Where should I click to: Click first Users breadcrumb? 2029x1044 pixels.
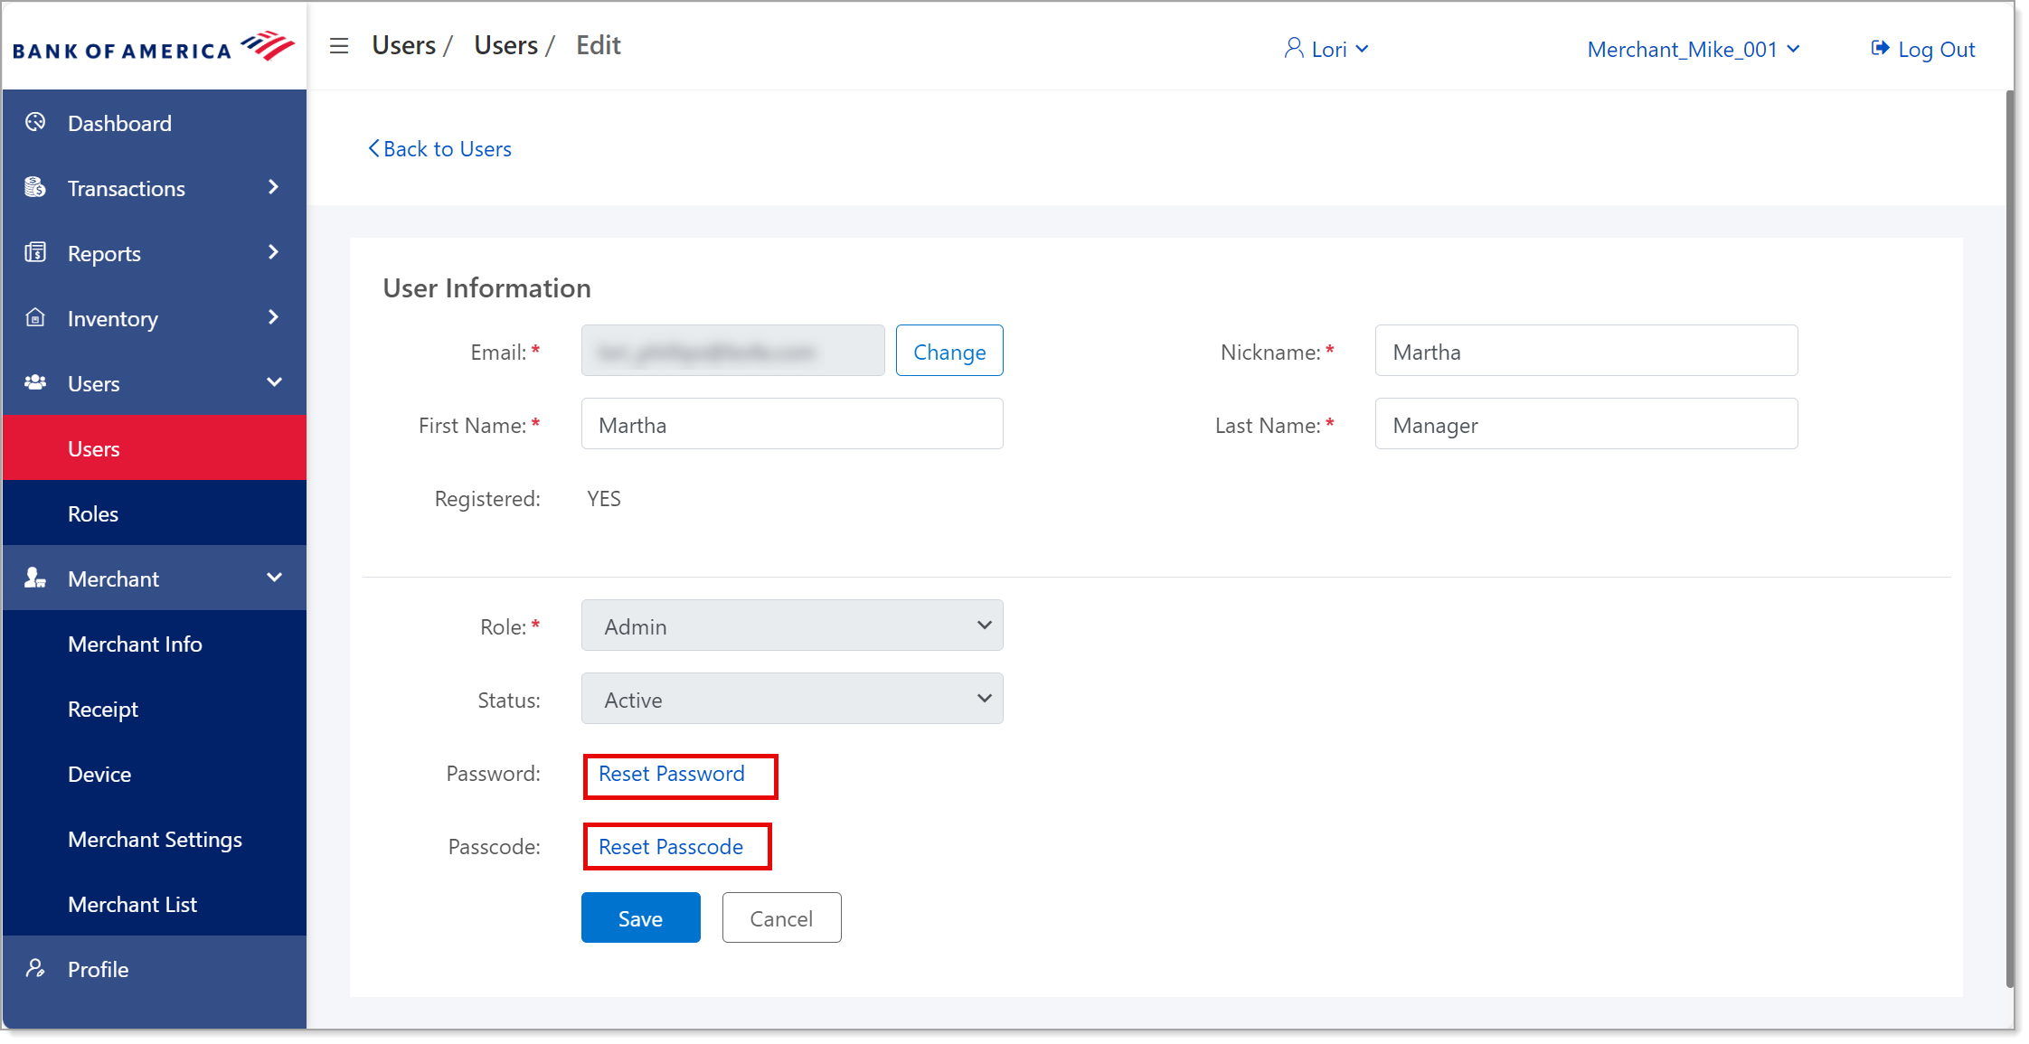coord(403,45)
